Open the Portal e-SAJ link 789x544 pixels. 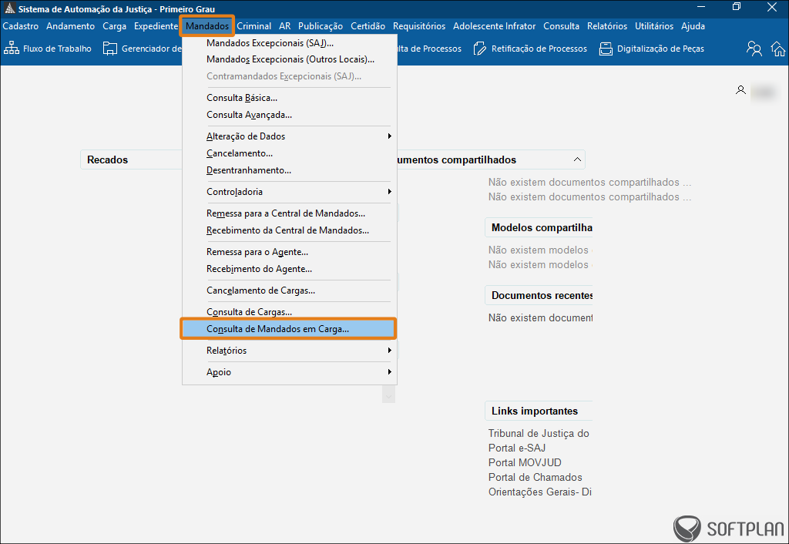click(x=517, y=448)
